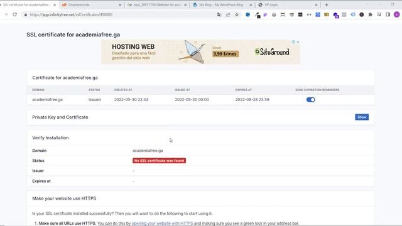This screenshot has width=402, height=226.
Task: Close the My Blog WordPress tab
Action: (251, 5)
